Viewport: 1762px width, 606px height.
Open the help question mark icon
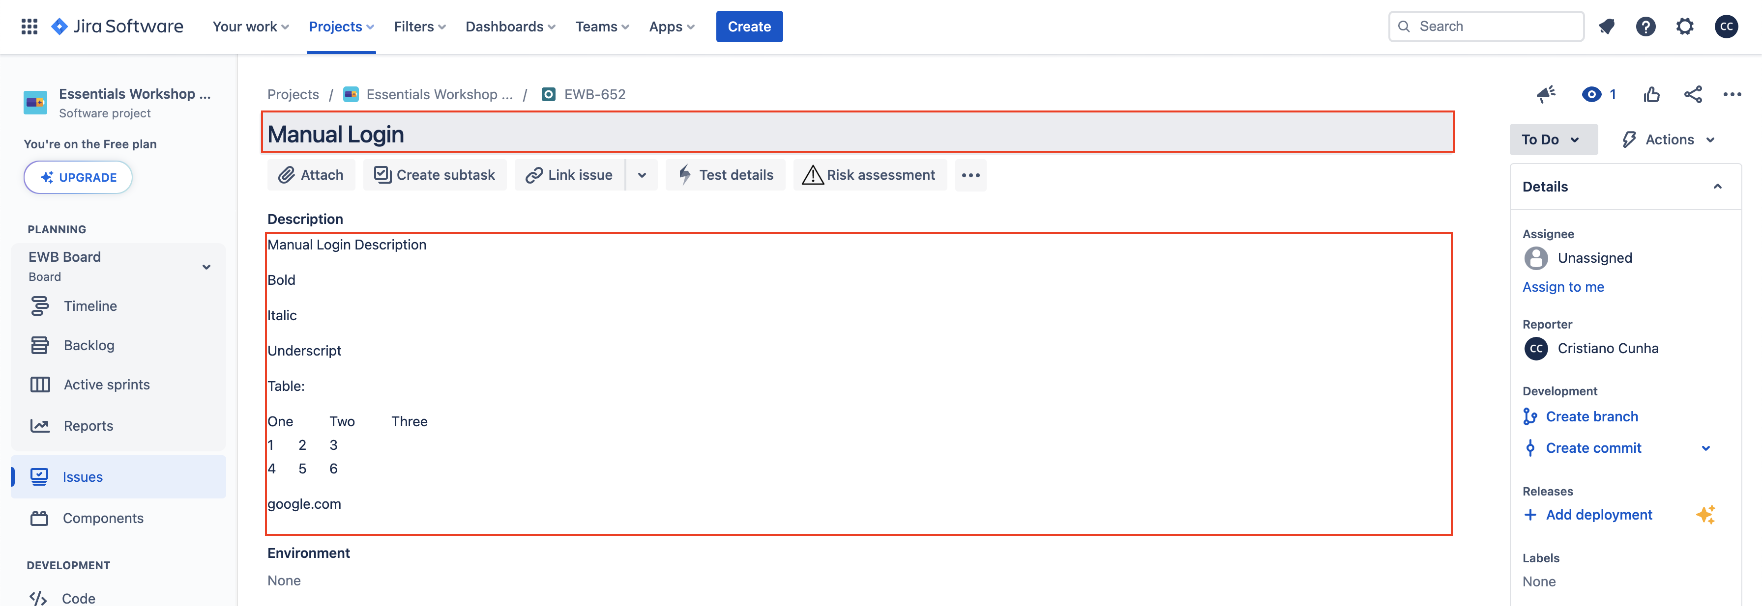tap(1645, 27)
